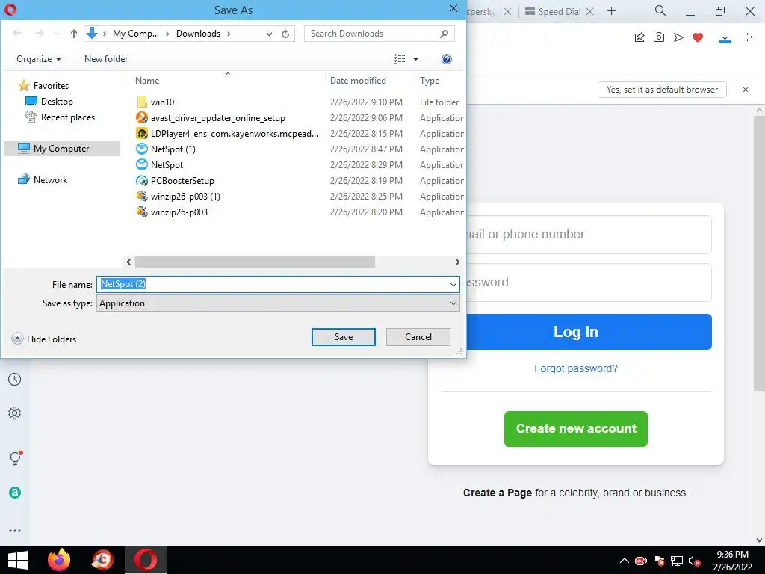The height and width of the screenshot is (574, 765).
Task: Switch to the Speed Dial tab
Action: [x=559, y=11]
